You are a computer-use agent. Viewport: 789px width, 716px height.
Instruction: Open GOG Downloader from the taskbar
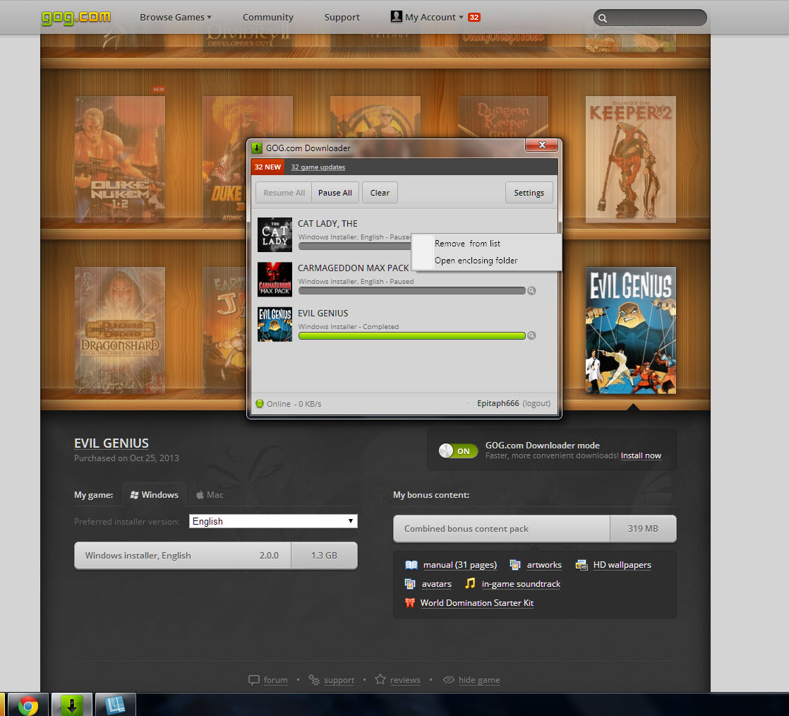click(x=71, y=705)
